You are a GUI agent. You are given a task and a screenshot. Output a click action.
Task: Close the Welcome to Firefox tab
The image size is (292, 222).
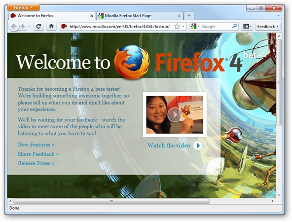pyautogui.click(x=92, y=16)
